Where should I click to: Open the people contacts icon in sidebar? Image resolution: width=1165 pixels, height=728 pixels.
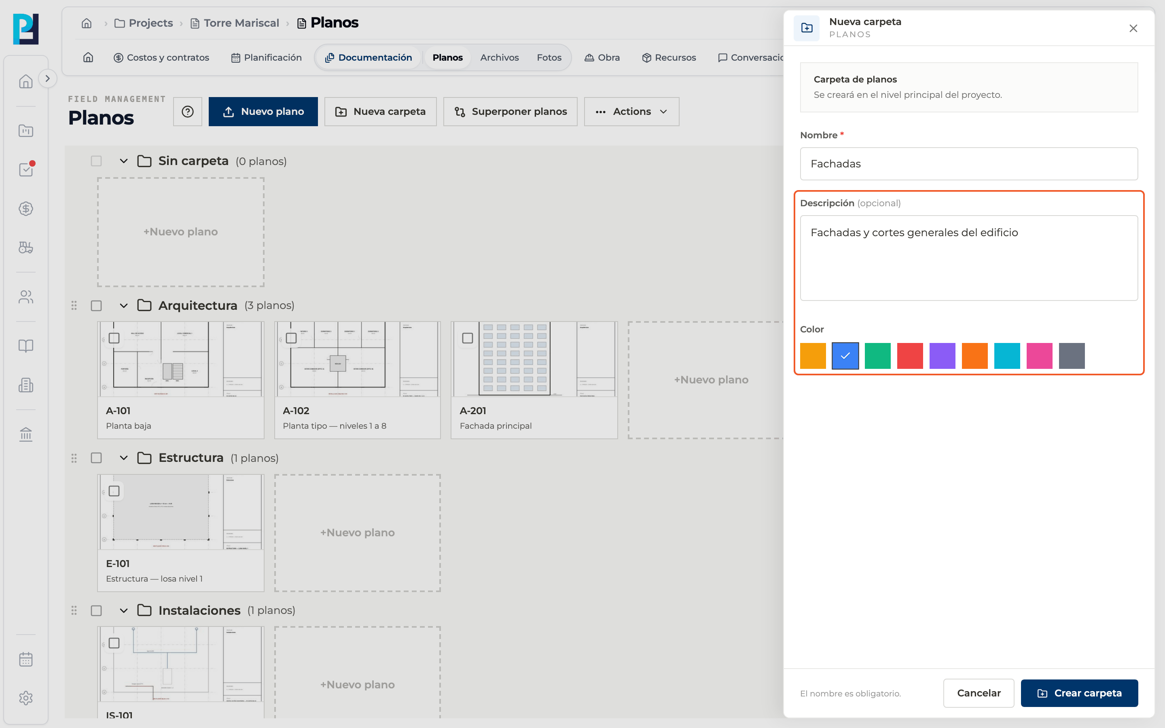pyautogui.click(x=26, y=297)
